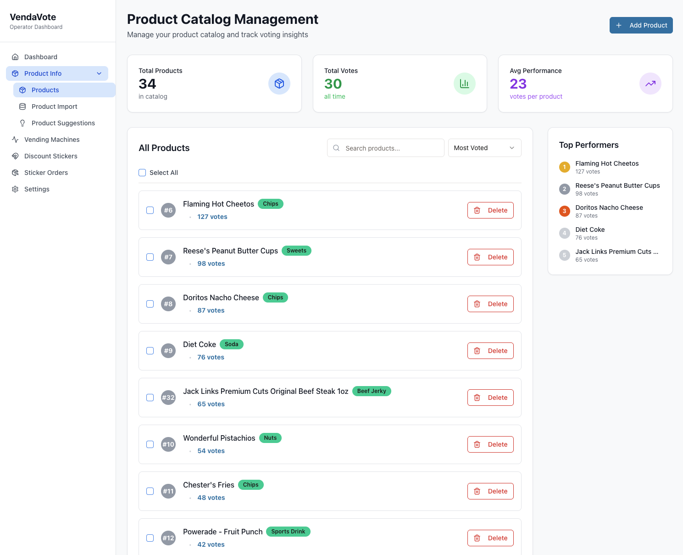Click the Settings gear icon
The height and width of the screenshot is (555, 683).
click(15, 189)
